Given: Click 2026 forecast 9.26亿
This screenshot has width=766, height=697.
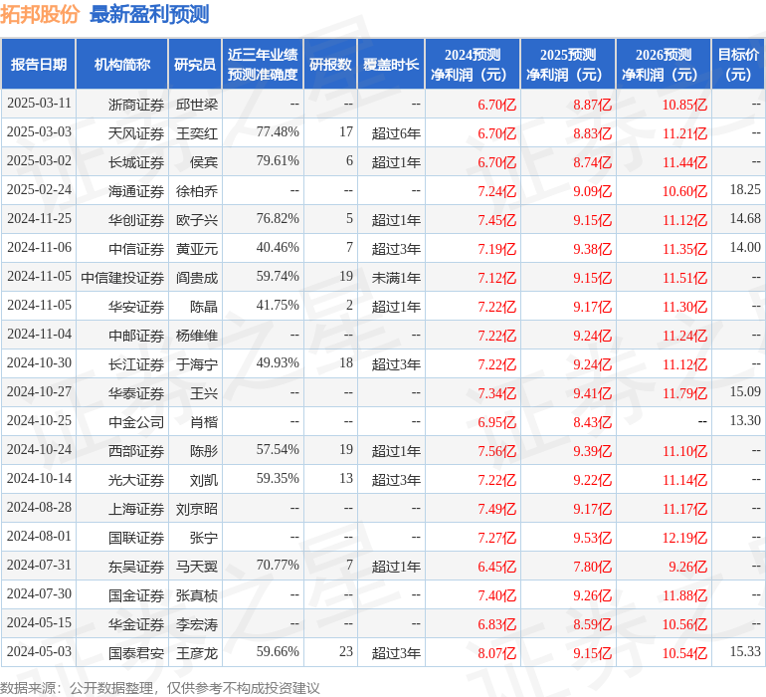Looking at the screenshot, I should (687, 567).
